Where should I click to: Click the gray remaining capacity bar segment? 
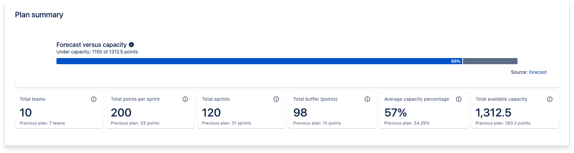(x=490, y=61)
